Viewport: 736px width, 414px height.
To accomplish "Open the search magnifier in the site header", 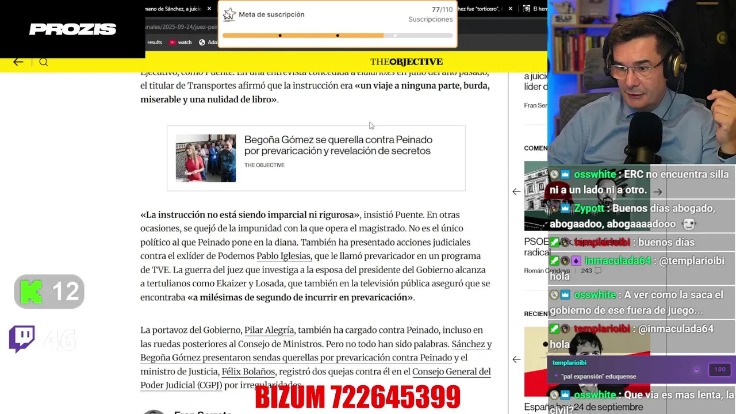I will point(43,62).
